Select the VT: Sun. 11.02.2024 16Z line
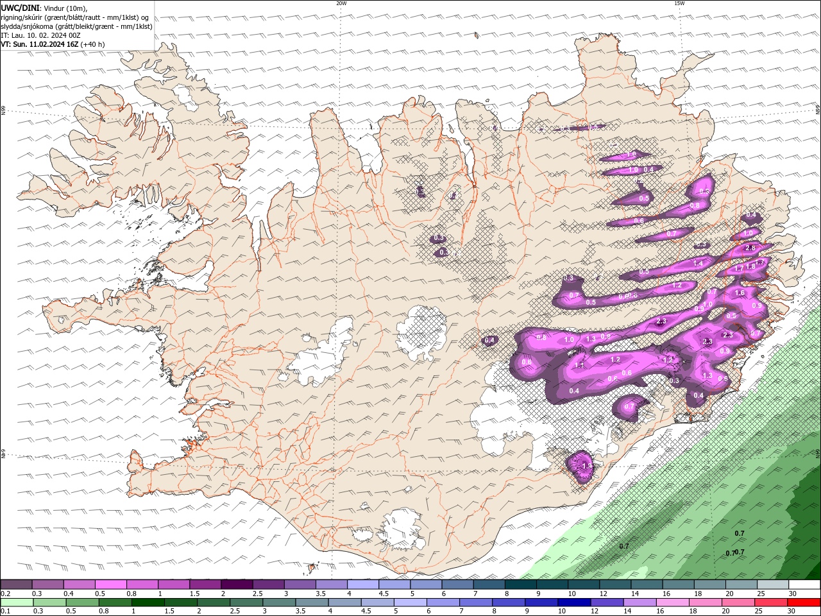The width and height of the screenshot is (821, 616). [40, 44]
